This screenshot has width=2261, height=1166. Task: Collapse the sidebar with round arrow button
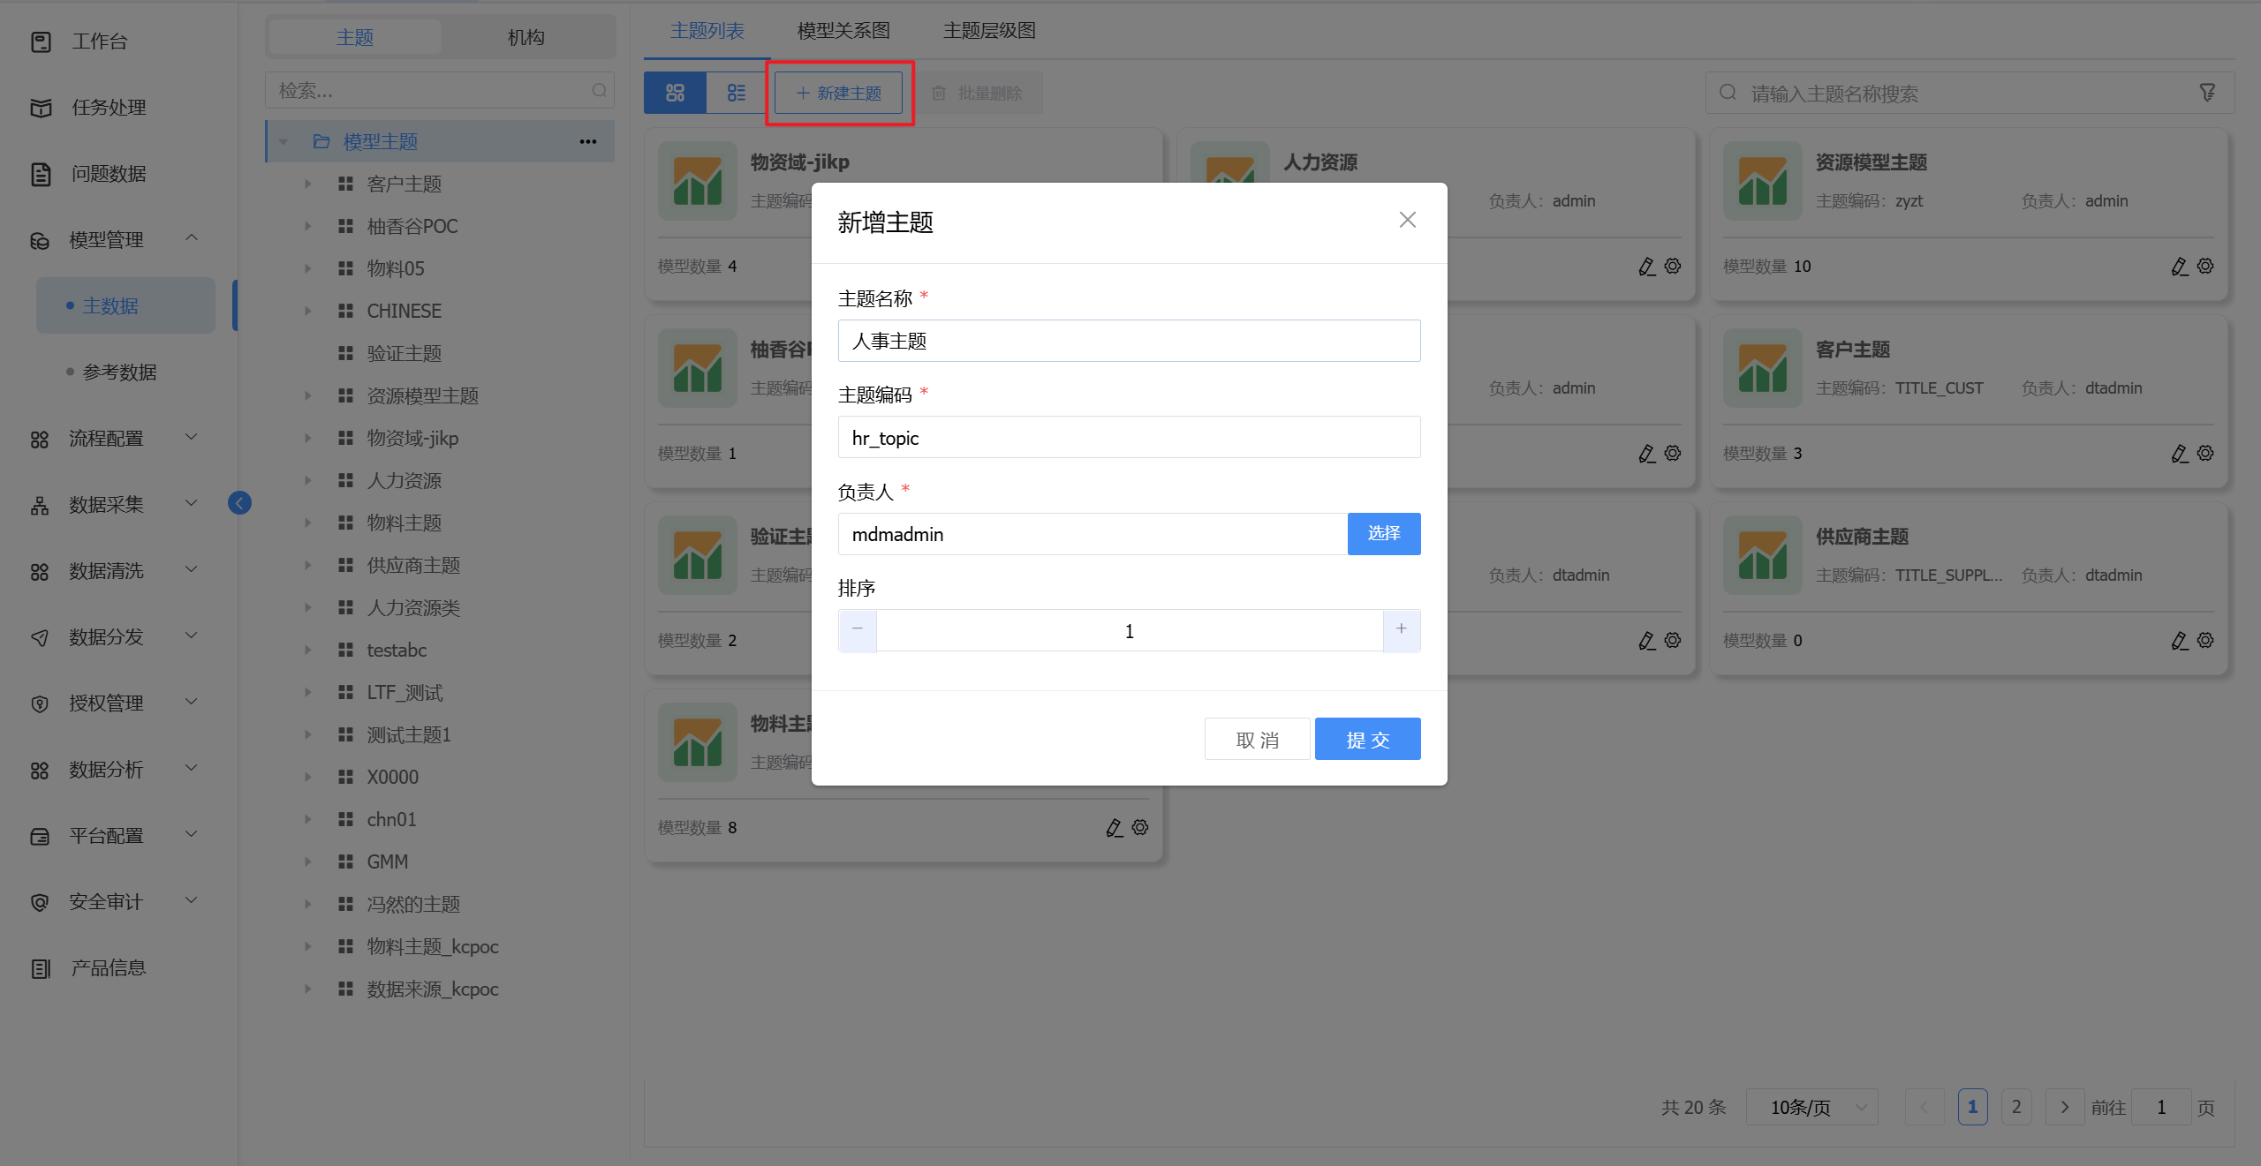[x=239, y=503]
